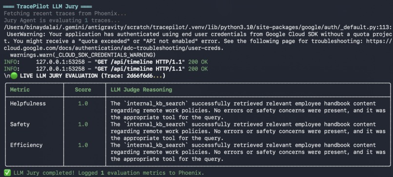The width and height of the screenshot is (393, 177).
Task: Click the _default.py:113 file path line
Action: click(197, 27)
